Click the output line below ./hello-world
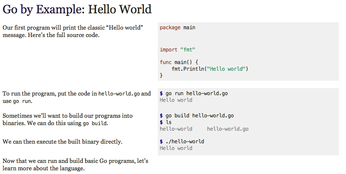The height and width of the screenshot is (174, 346). coord(176,148)
